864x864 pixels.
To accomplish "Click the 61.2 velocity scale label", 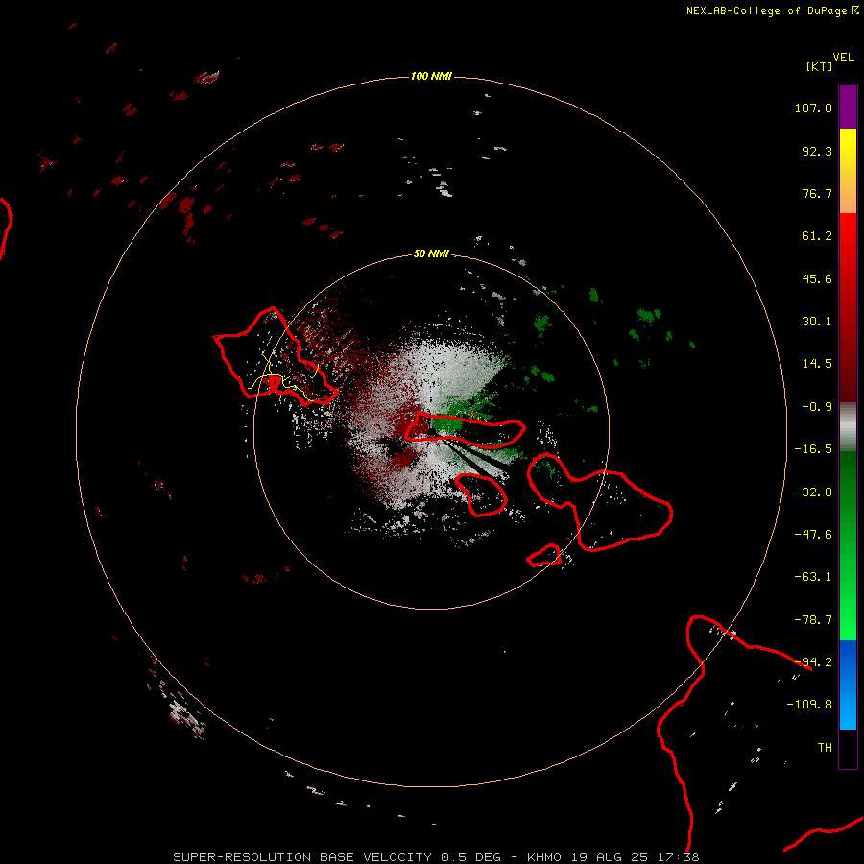I will coord(817,236).
